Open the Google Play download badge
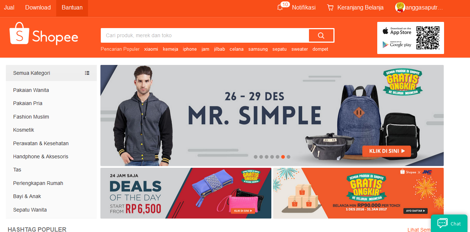470x232 pixels. [x=397, y=44]
